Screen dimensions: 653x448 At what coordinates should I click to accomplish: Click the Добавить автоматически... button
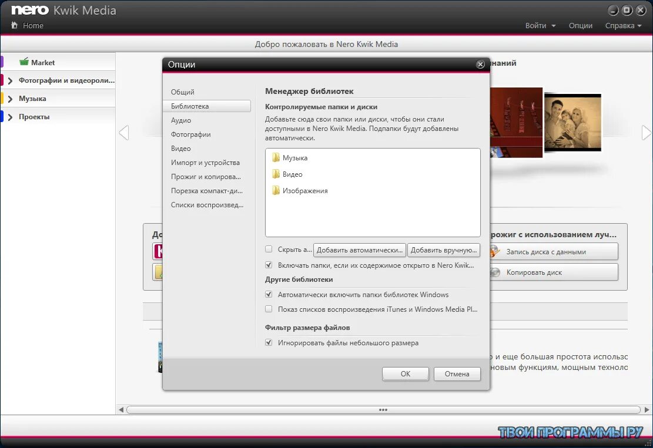(x=359, y=250)
